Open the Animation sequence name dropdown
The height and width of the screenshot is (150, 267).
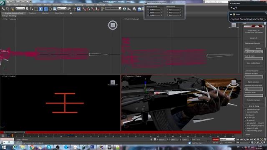[x=254, y=89]
